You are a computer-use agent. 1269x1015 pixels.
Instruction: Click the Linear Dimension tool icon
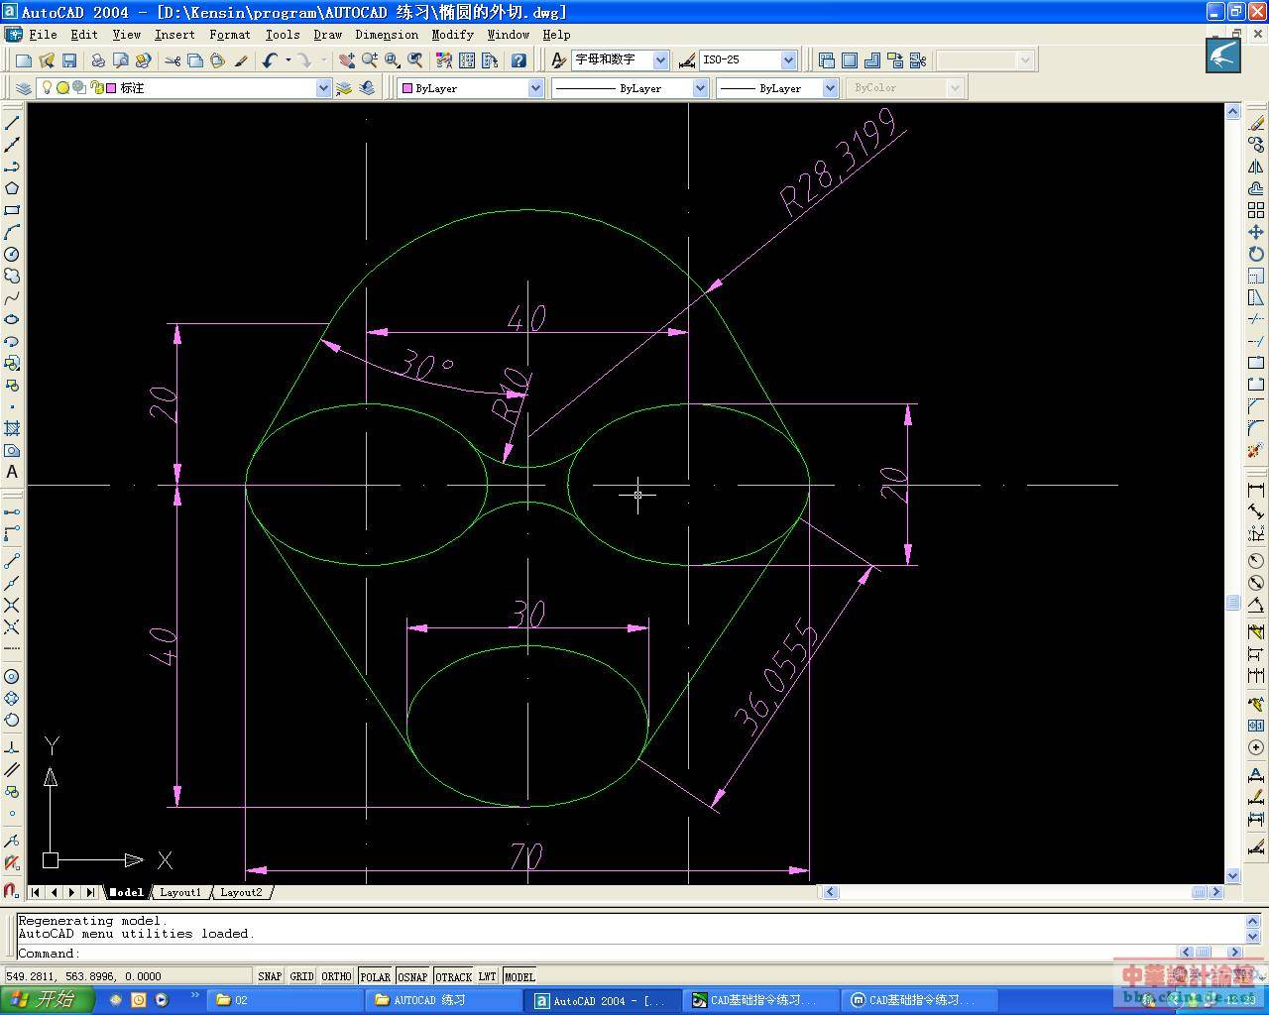(1256, 490)
